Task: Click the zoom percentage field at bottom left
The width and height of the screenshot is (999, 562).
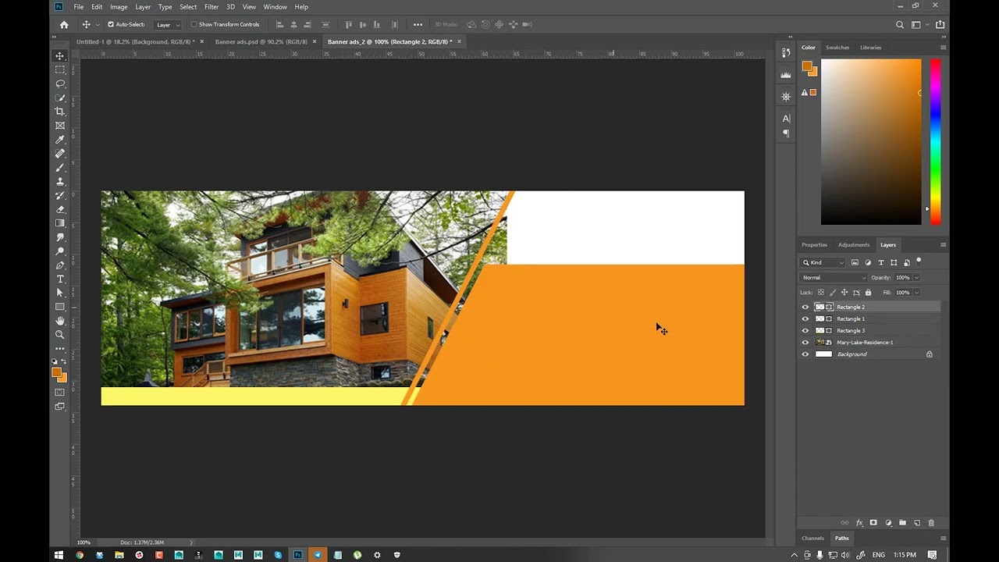Action: [x=84, y=542]
